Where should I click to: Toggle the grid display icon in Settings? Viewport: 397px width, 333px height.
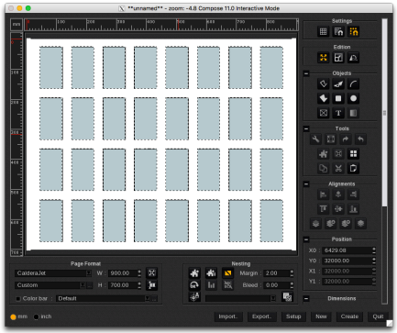pos(323,31)
